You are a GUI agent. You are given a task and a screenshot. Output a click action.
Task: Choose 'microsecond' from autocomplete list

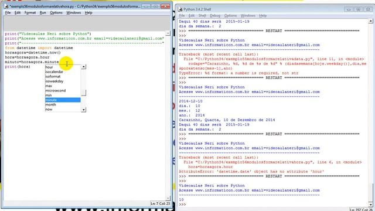click(63, 91)
